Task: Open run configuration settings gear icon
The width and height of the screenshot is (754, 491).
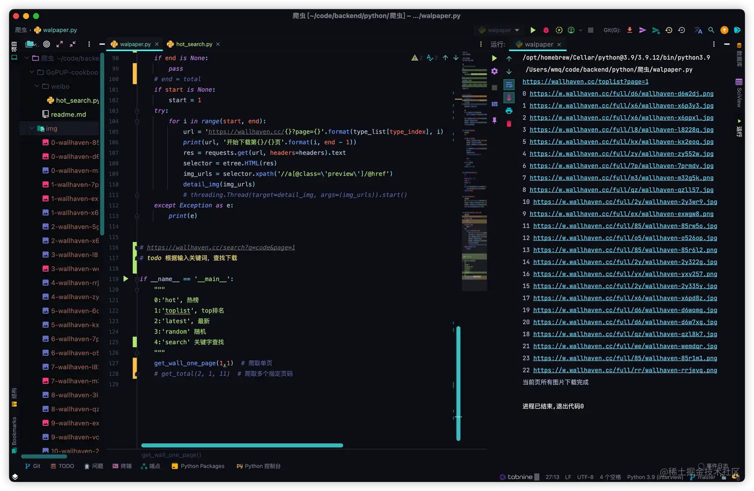Action: pos(494,71)
